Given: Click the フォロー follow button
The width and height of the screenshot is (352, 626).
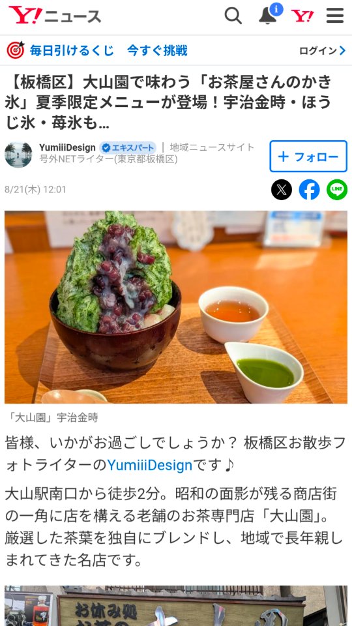Looking at the screenshot, I should pyautogui.click(x=308, y=156).
